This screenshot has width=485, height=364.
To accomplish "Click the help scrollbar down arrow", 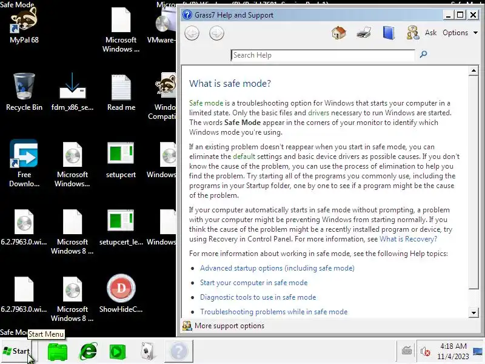I will (473, 312).
